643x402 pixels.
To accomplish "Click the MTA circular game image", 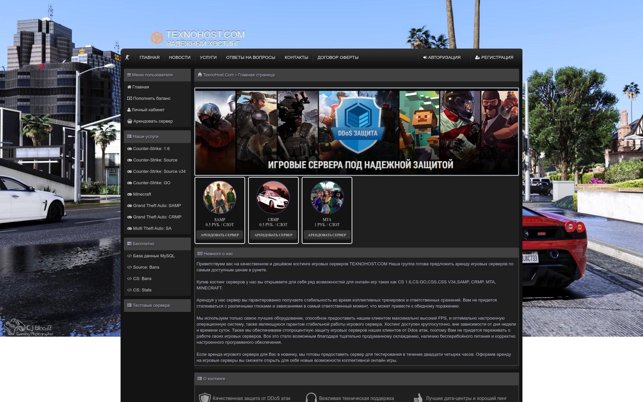I will click(327, 197).
